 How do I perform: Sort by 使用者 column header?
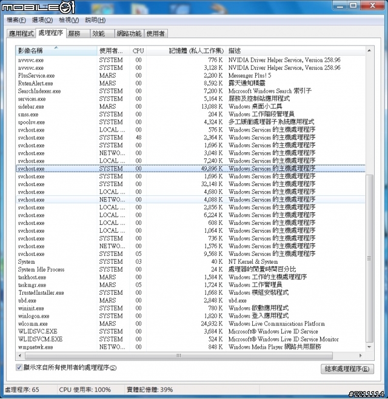pos(113,51)
